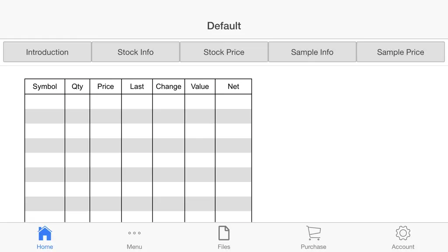Select first empty cell under Symbol

point(45,101)
